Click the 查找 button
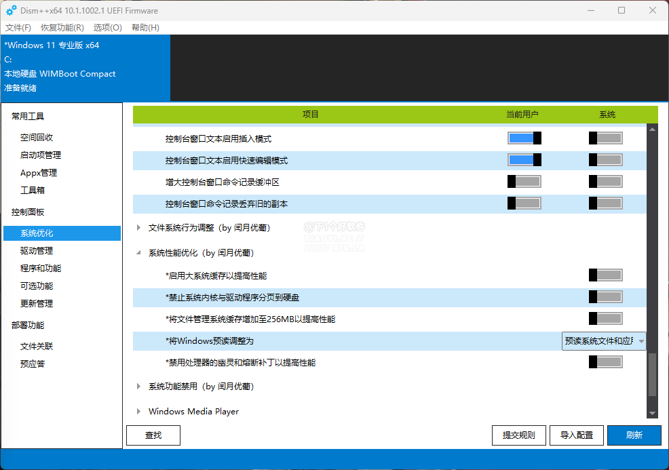Viewport: 669px width, 470px height. coord(153,435)
